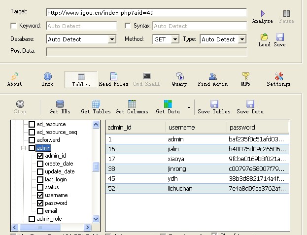Screen dimensions: 307x235
Task: Click the Pause icon
Action: pyautogui.click(x=286, y=13)
